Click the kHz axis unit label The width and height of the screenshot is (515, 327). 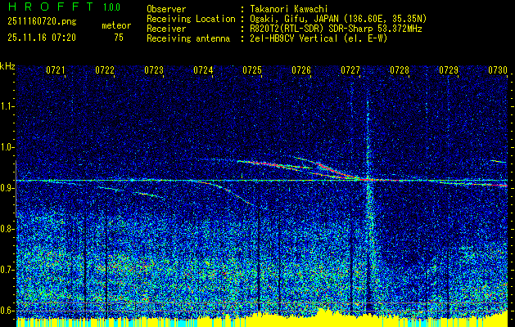tap(7, 66)
